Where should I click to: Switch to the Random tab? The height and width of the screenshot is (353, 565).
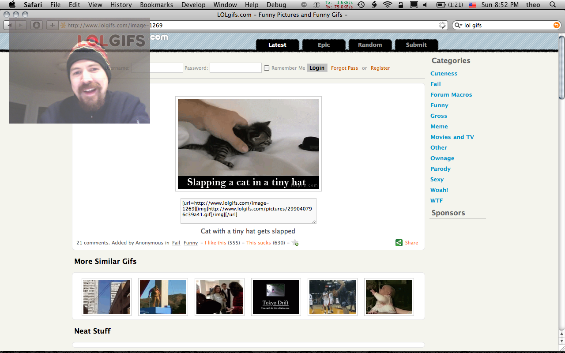click(x=370, y=45)
